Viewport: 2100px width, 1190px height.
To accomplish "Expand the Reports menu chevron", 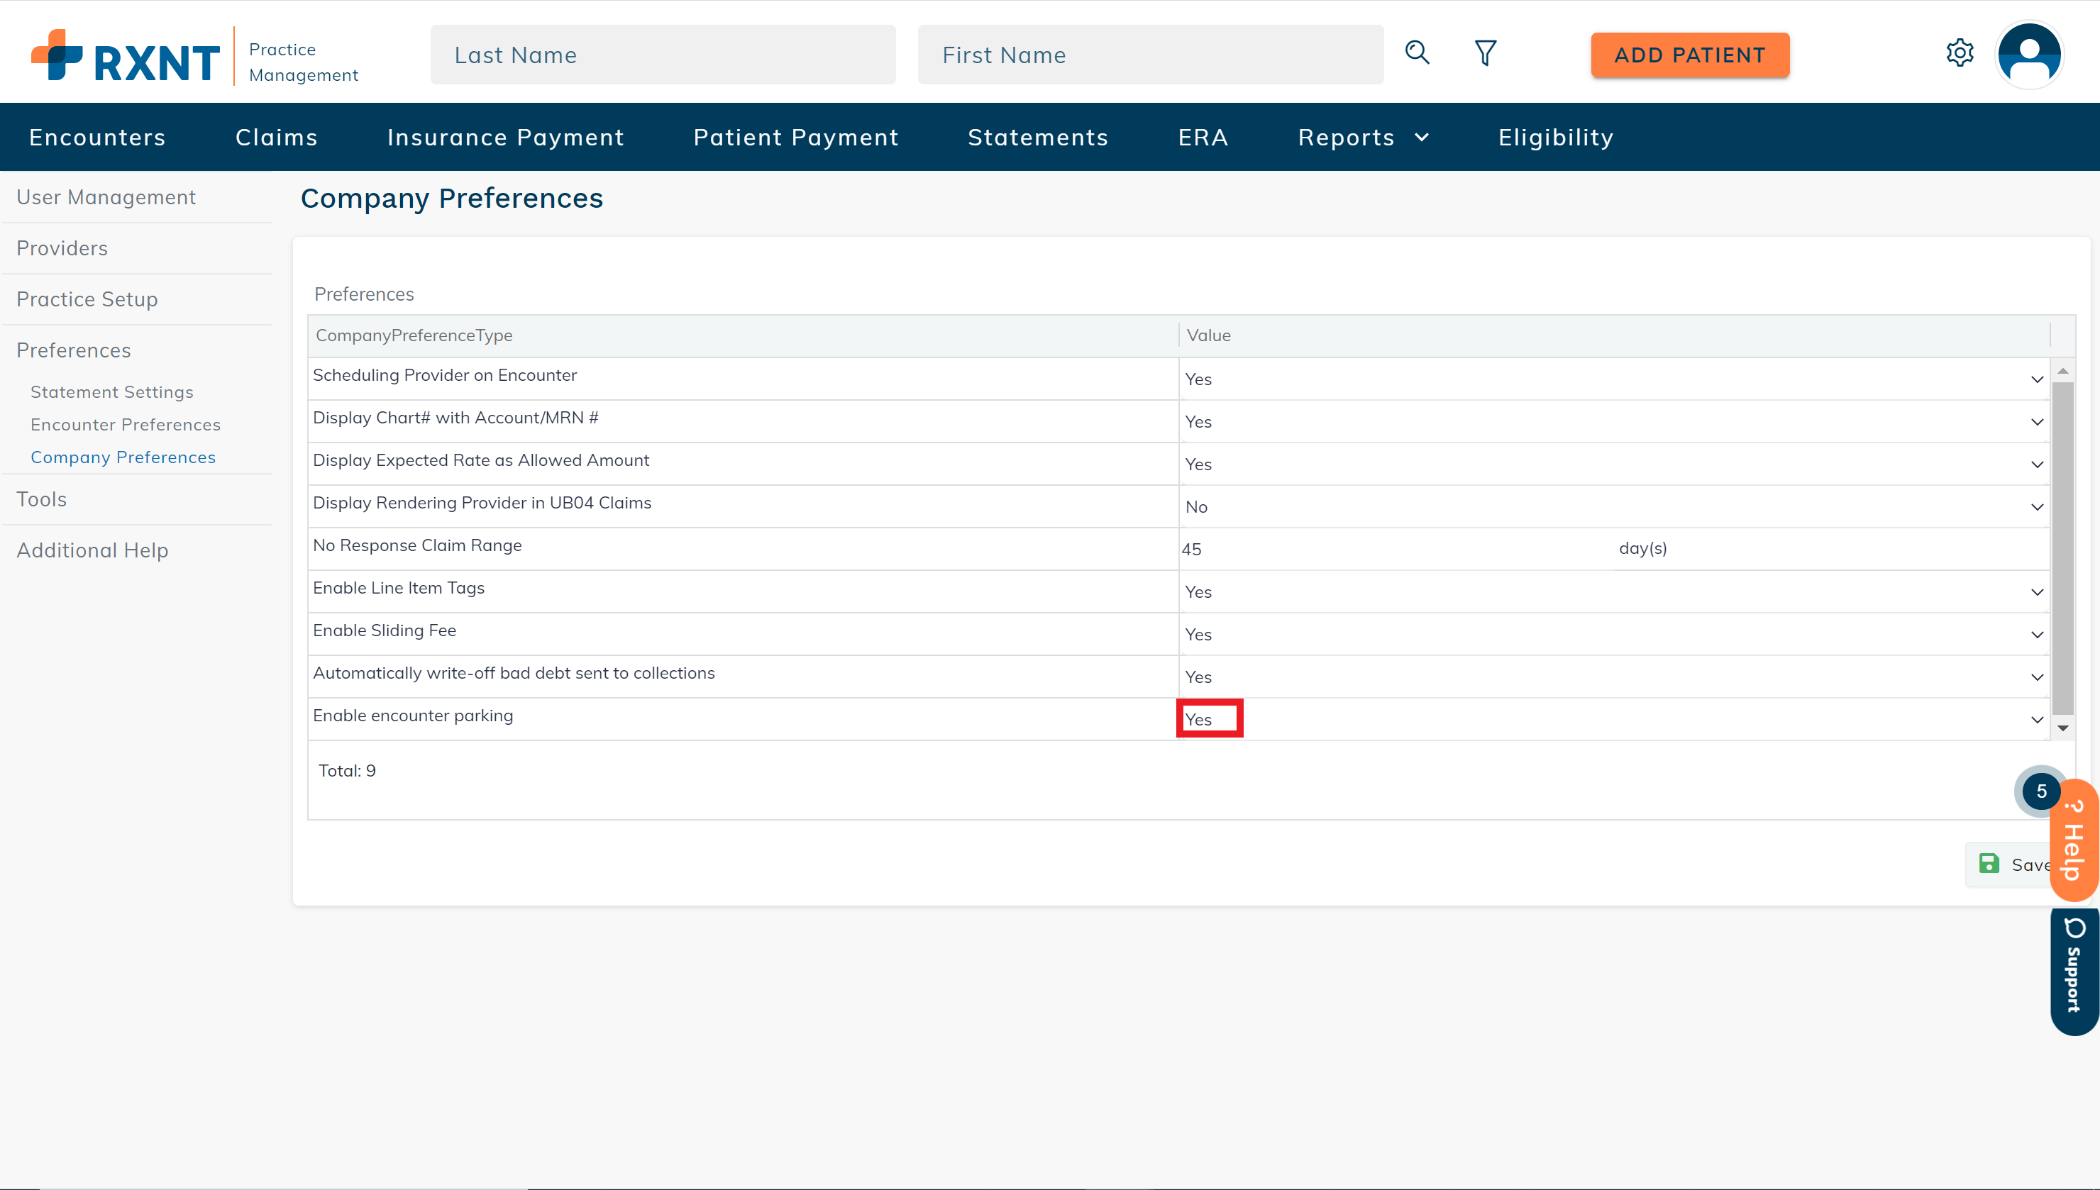I will (1422, 138).
